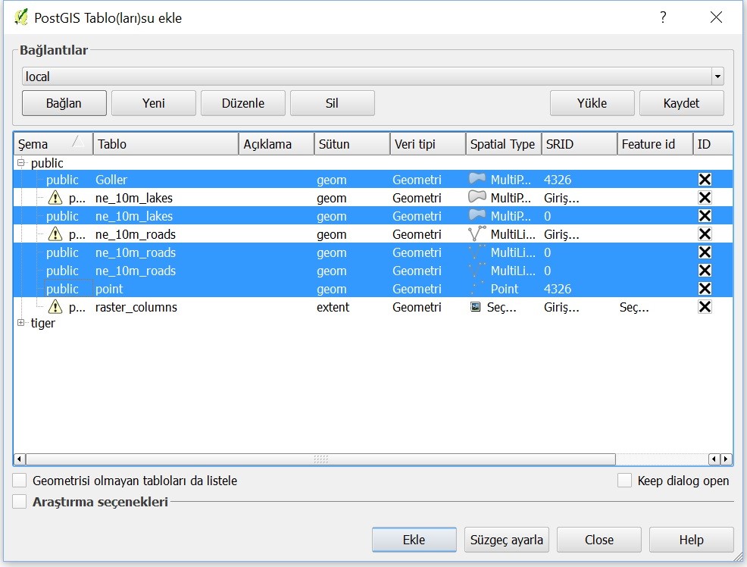Click the Bağlan connect button

point(64,103)
